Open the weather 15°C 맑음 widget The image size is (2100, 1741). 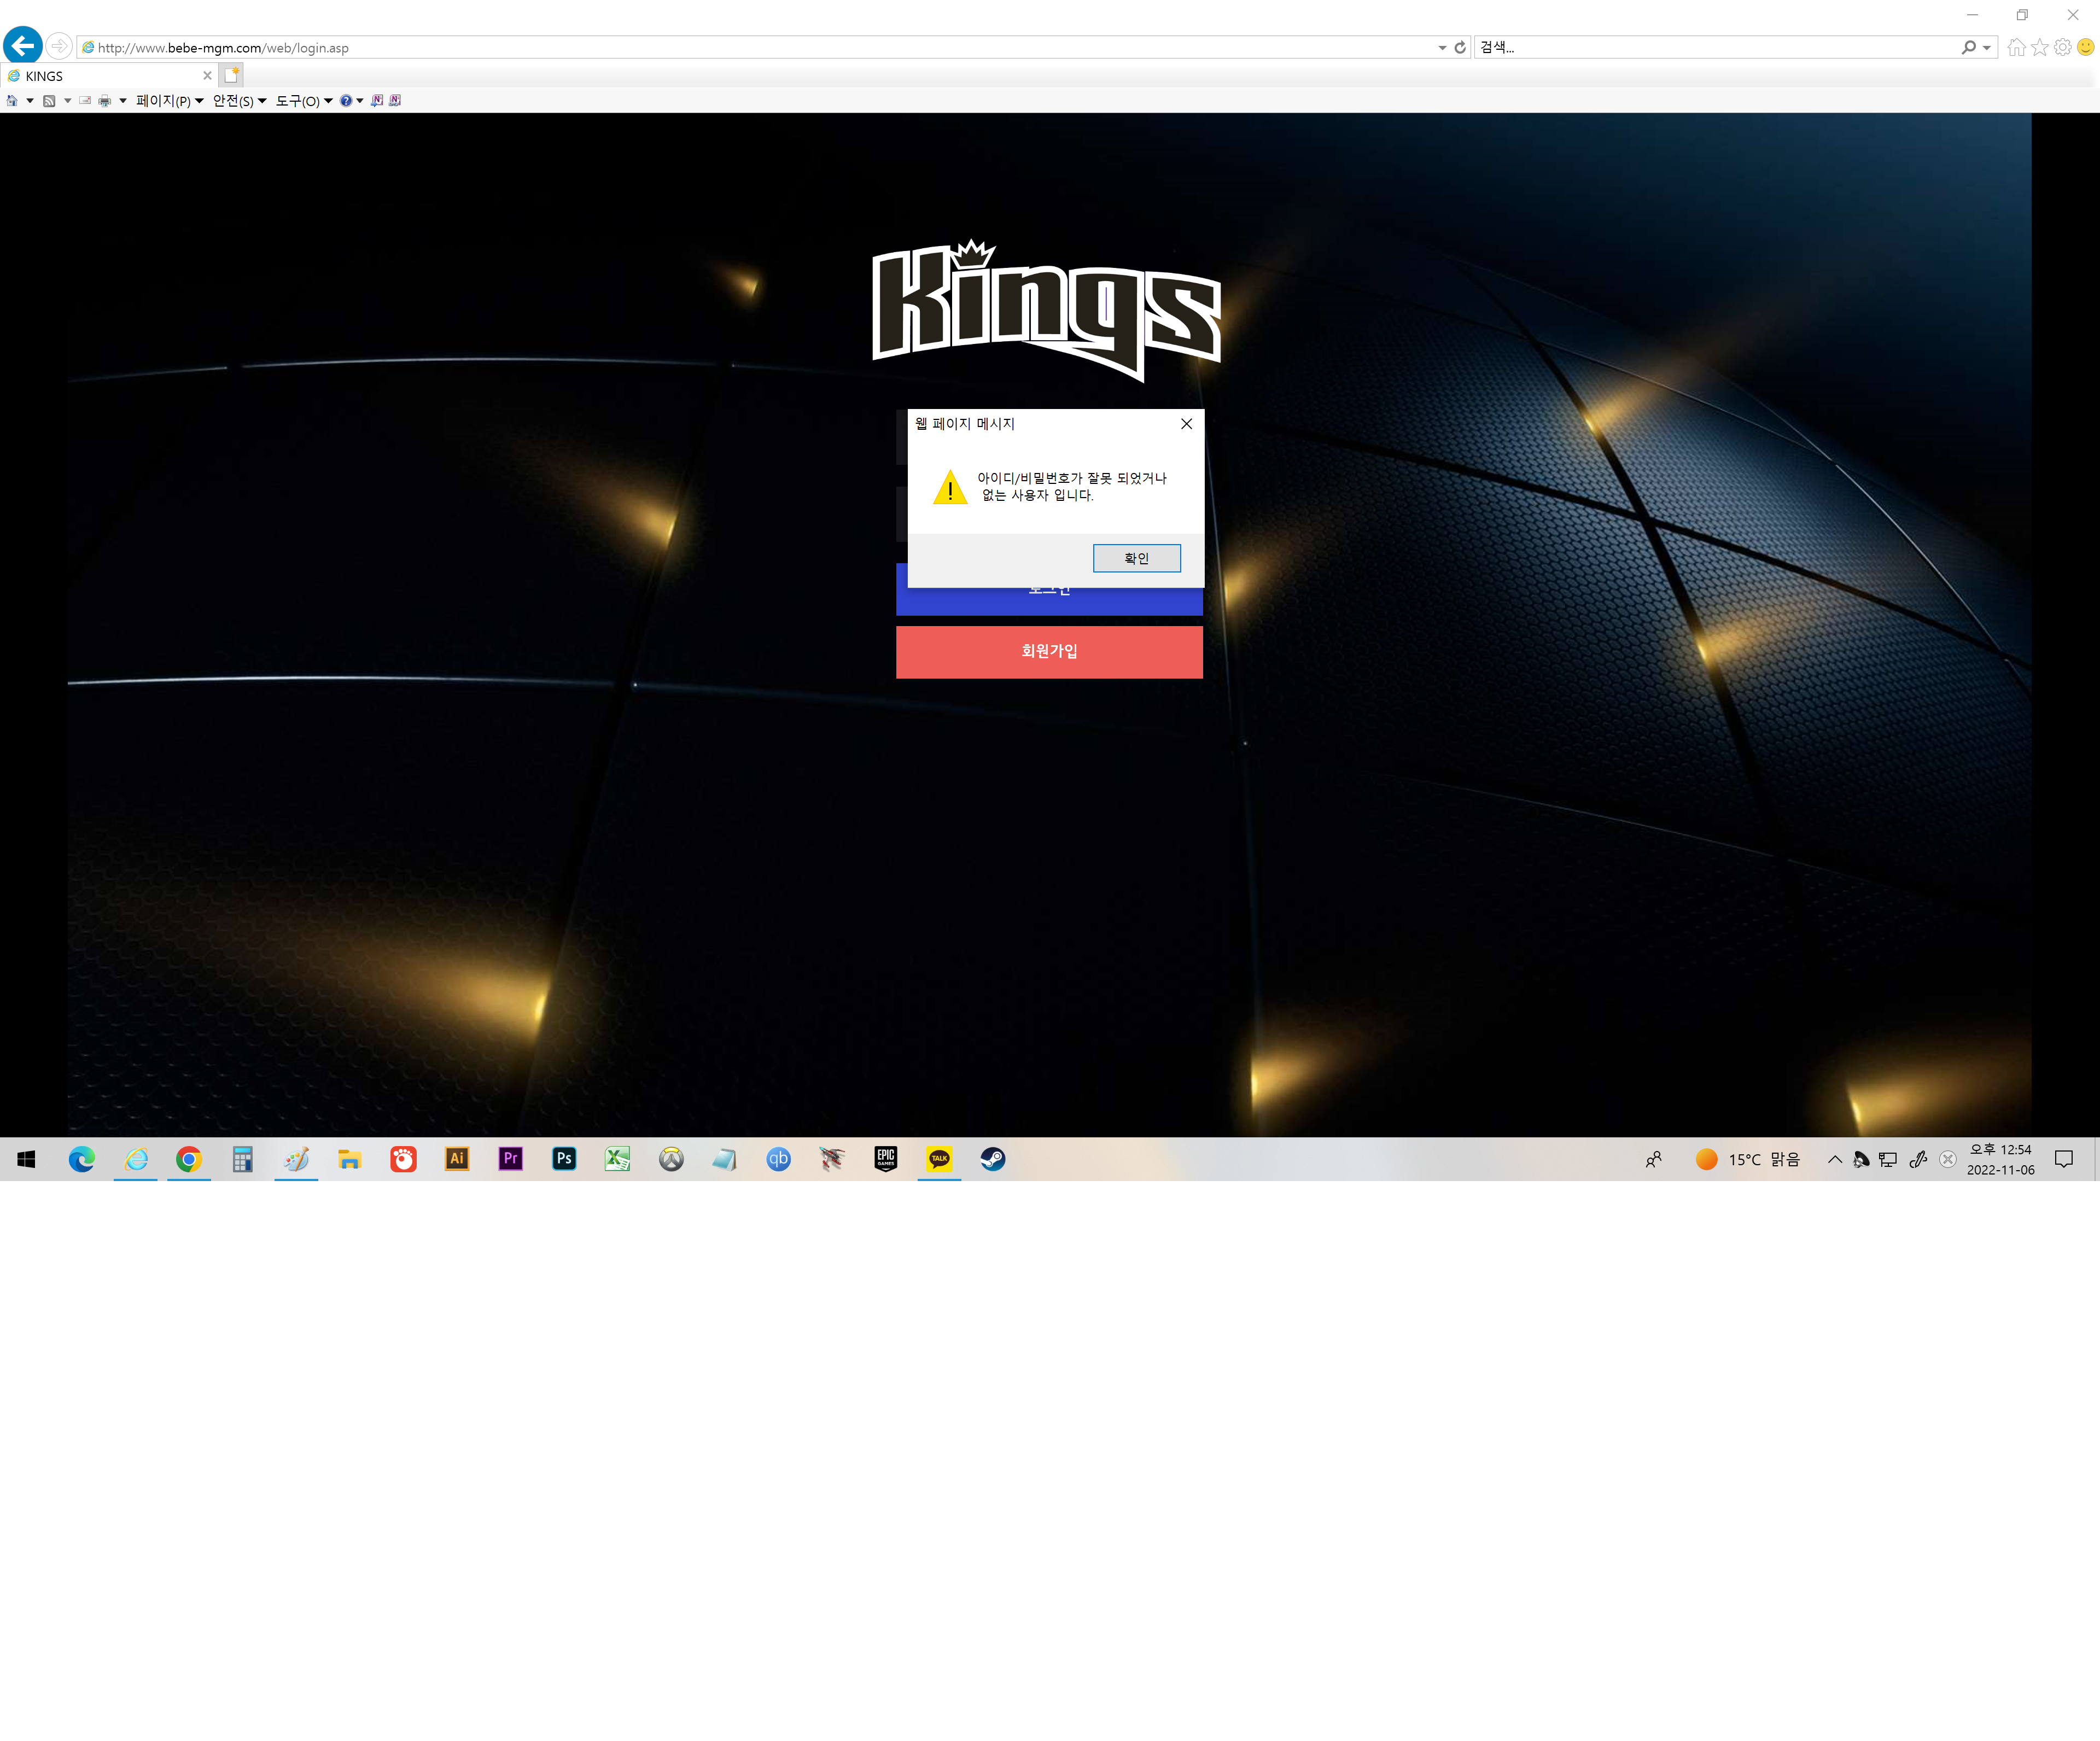pos(1747,1159)
